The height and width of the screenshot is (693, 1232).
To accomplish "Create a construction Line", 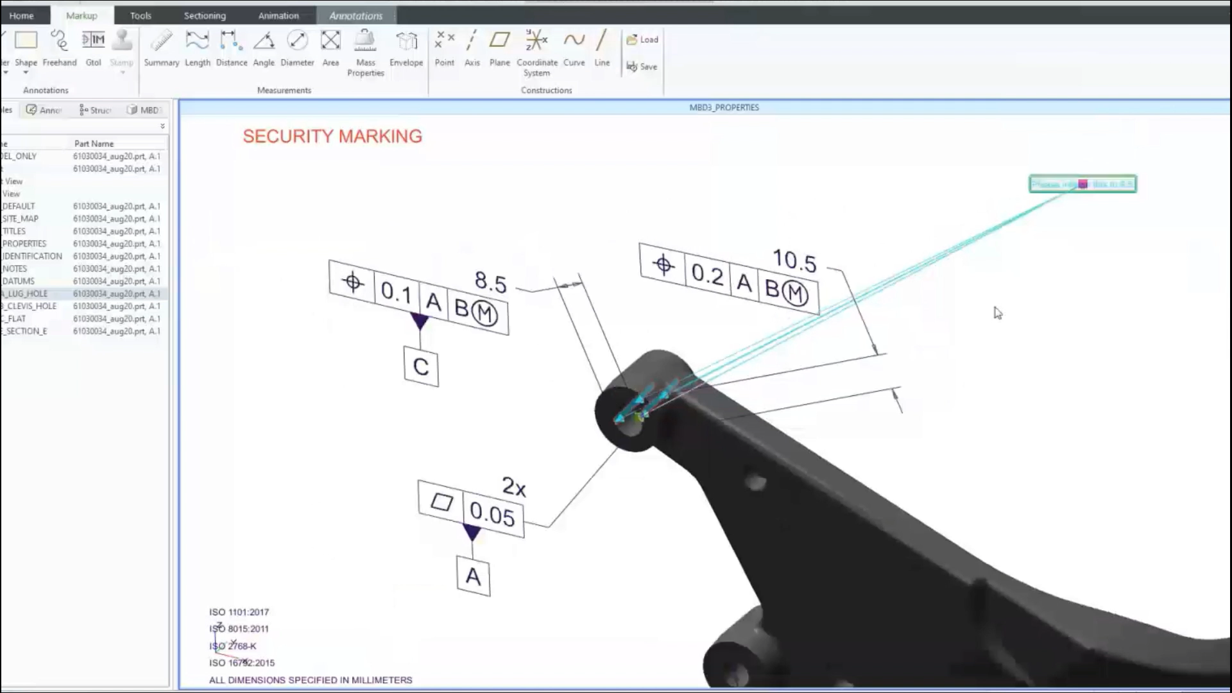I will [x=602, y=48].
